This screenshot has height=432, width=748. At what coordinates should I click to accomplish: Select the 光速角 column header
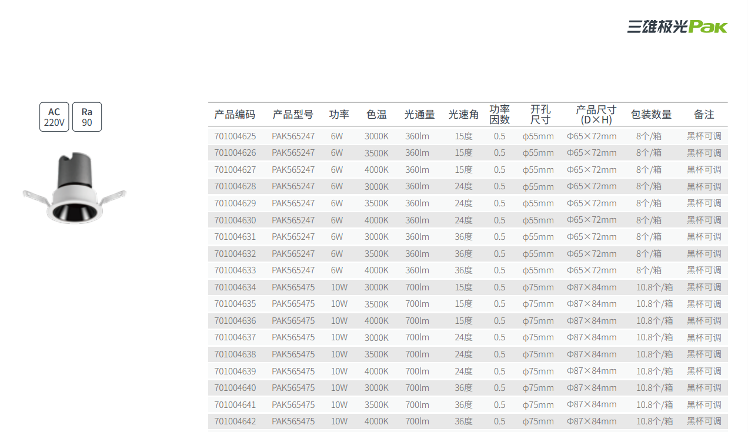click(463, 115)
